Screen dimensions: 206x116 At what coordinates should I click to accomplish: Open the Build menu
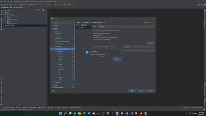pos(33,2)
